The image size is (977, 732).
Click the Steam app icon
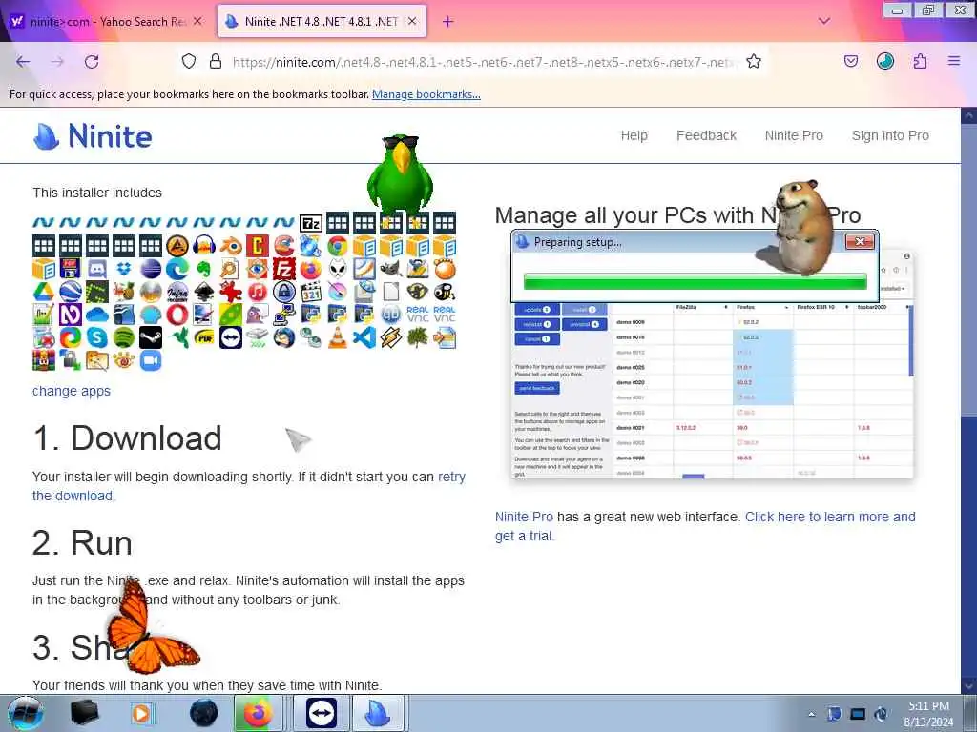[x=151, y=337]
